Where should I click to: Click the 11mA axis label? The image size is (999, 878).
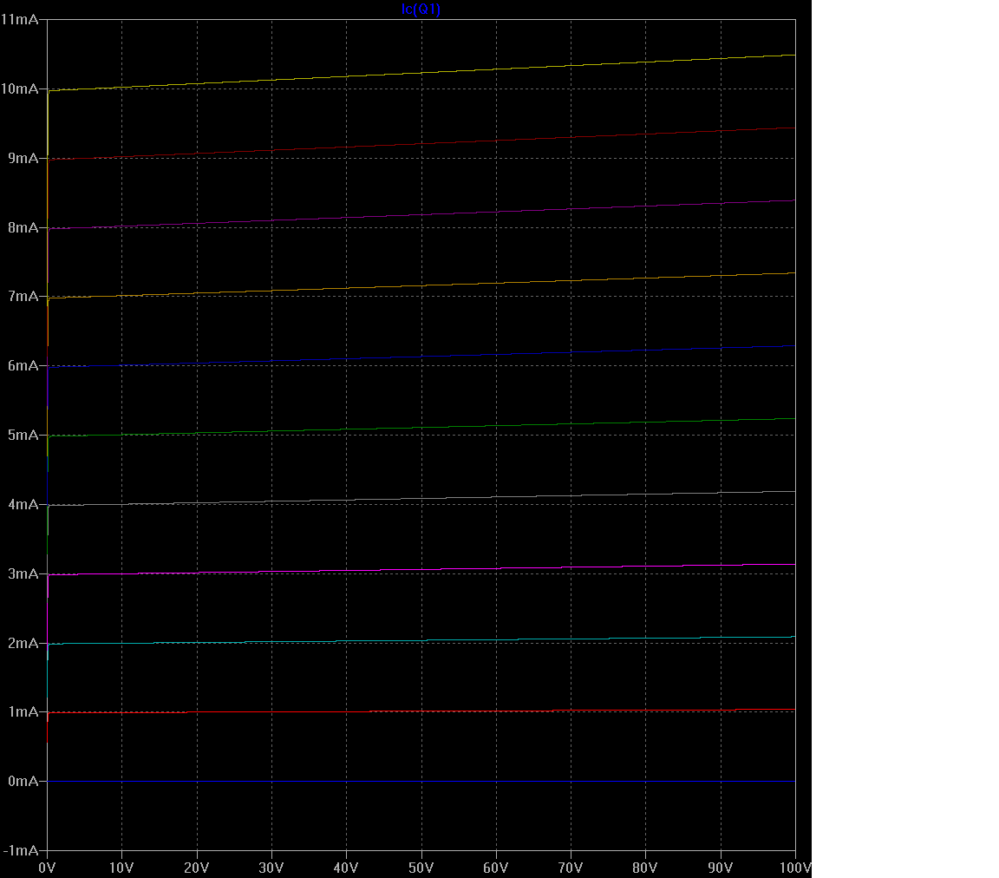click(x=19, y=20)
